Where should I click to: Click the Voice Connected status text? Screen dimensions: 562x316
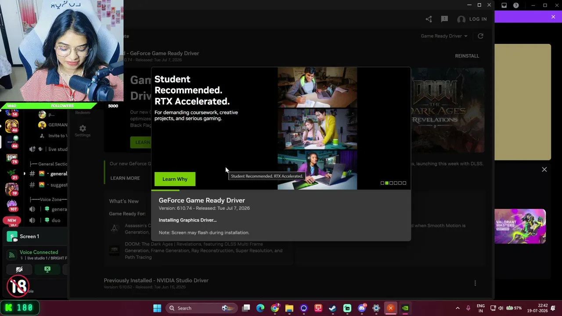[x=39, y=252]
